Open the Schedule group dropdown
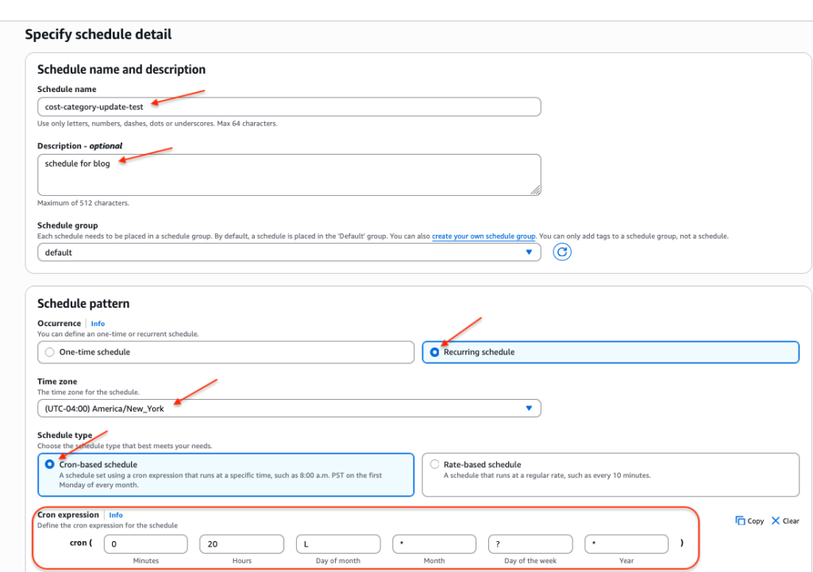 click(x=289, y=252)
